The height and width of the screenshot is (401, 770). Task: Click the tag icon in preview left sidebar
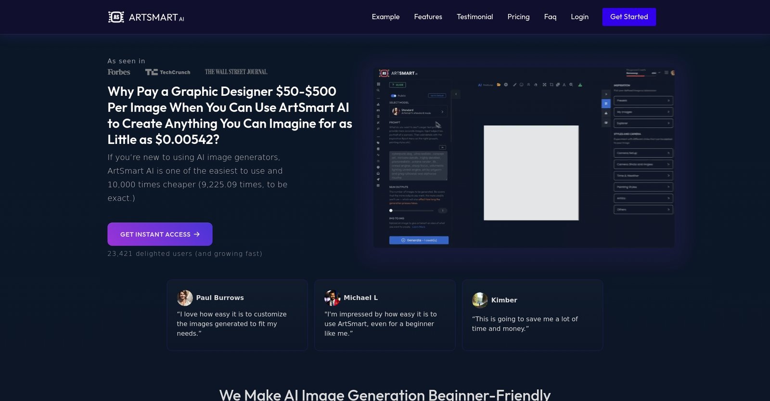[378, 143]
